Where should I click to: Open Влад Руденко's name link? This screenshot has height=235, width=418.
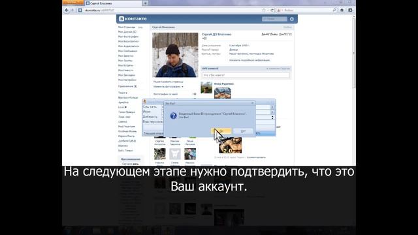coord(223,84)
